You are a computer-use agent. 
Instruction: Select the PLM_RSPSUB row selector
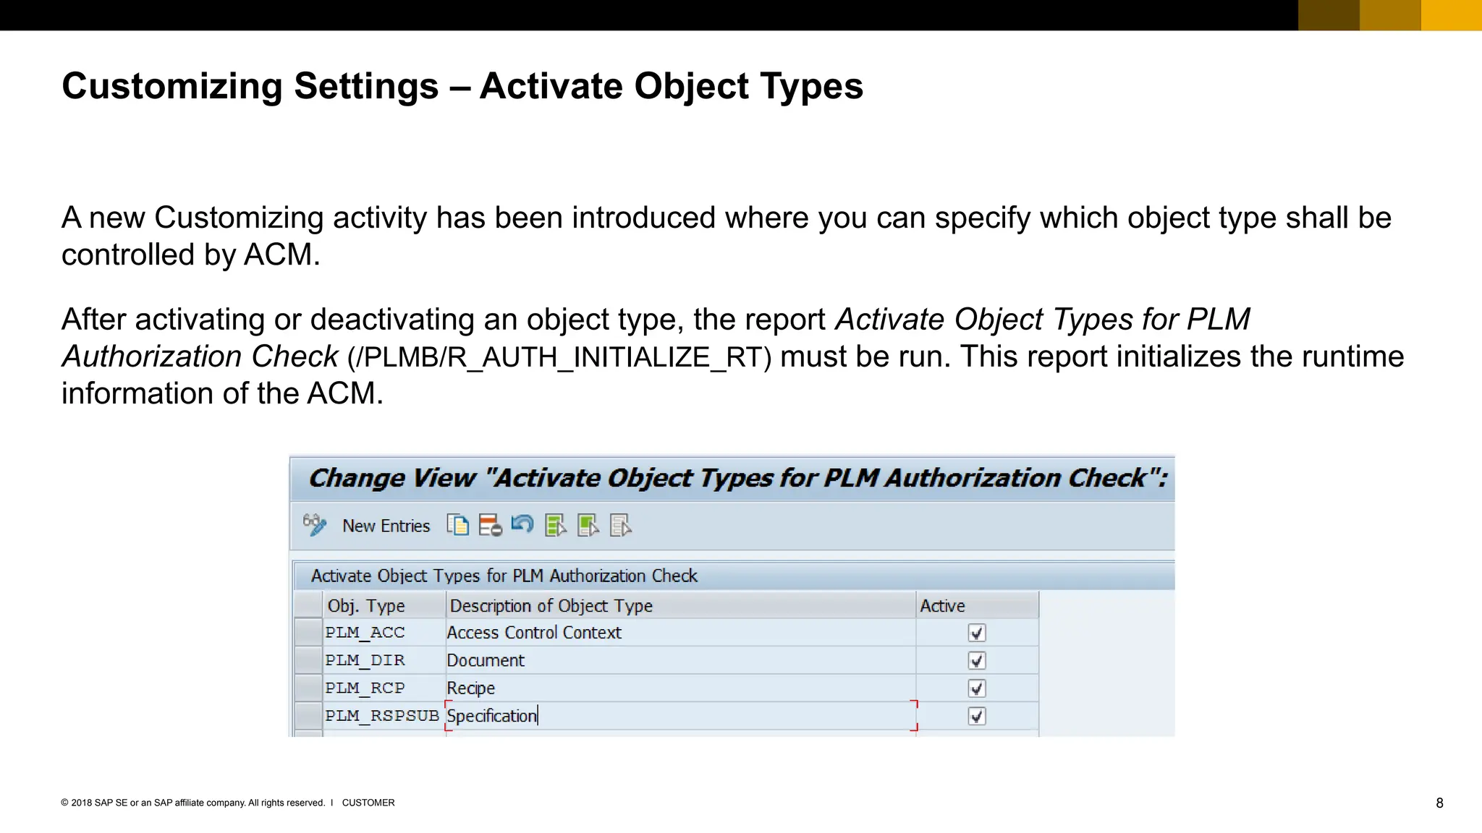click(308, 716)
